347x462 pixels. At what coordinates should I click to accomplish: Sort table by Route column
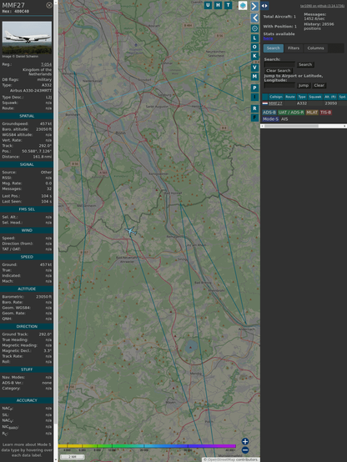click(290, 97)
